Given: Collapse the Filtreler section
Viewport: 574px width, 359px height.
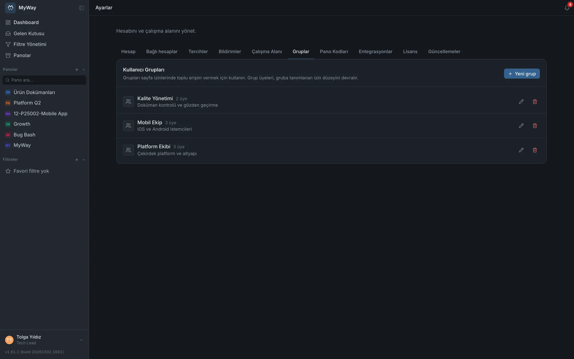Looking at the screenshot, I should coord(84,160).
